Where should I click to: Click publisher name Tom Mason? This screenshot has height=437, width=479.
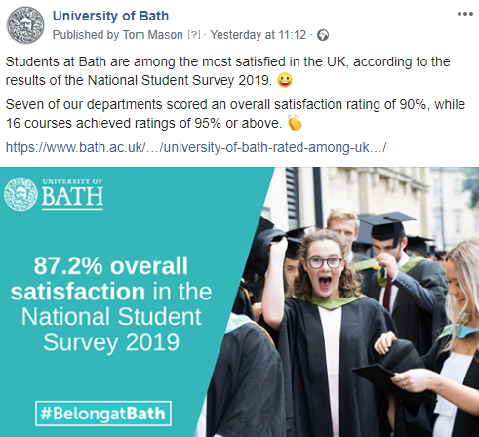(152, 35)
